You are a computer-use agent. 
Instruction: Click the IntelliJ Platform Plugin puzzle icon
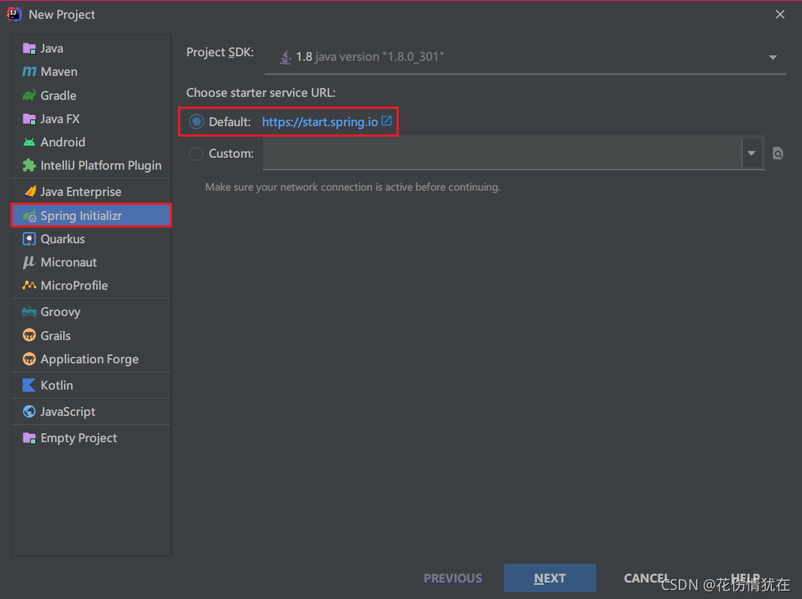coord(29,166)
